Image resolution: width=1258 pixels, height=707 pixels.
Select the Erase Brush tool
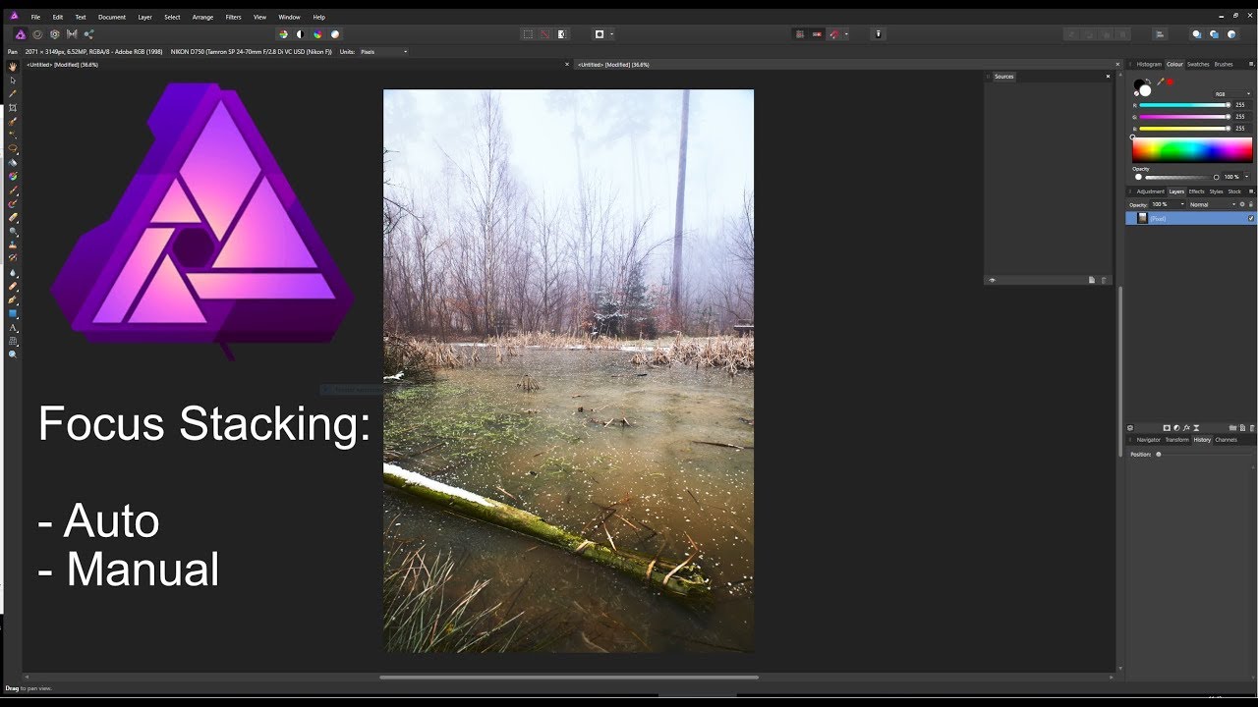(13, 217)
